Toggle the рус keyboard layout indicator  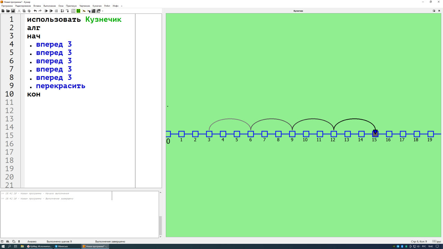(x=439, y=241)
